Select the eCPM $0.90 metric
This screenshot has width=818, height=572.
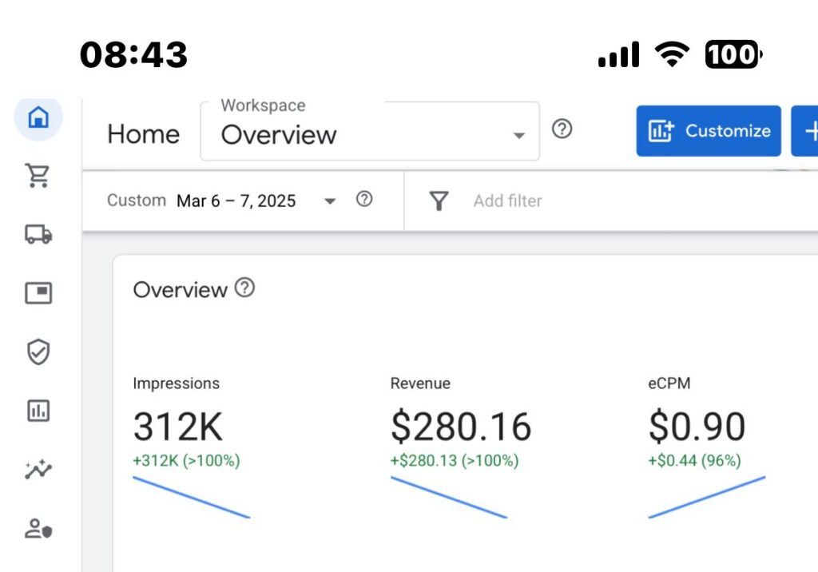[x=697, y=427]
